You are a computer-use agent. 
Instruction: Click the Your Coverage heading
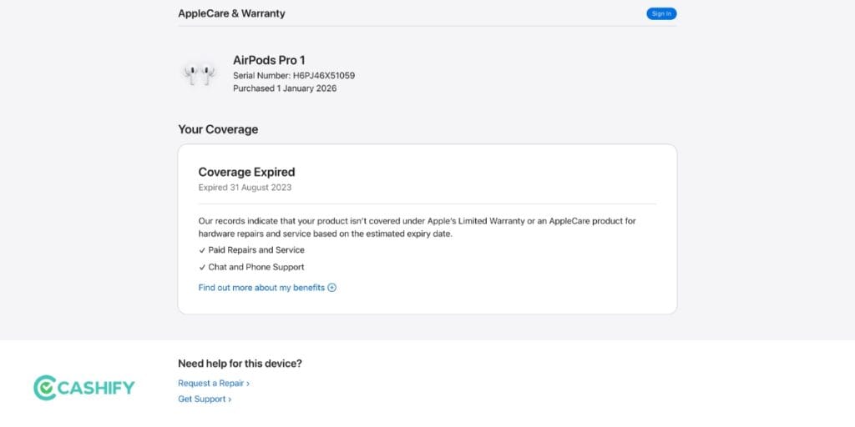(218, 129)
